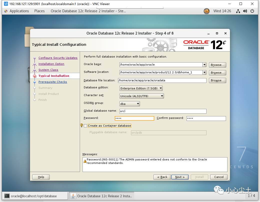Click the warning icon in Messages
260x202 pixels.
pos(85,161)
